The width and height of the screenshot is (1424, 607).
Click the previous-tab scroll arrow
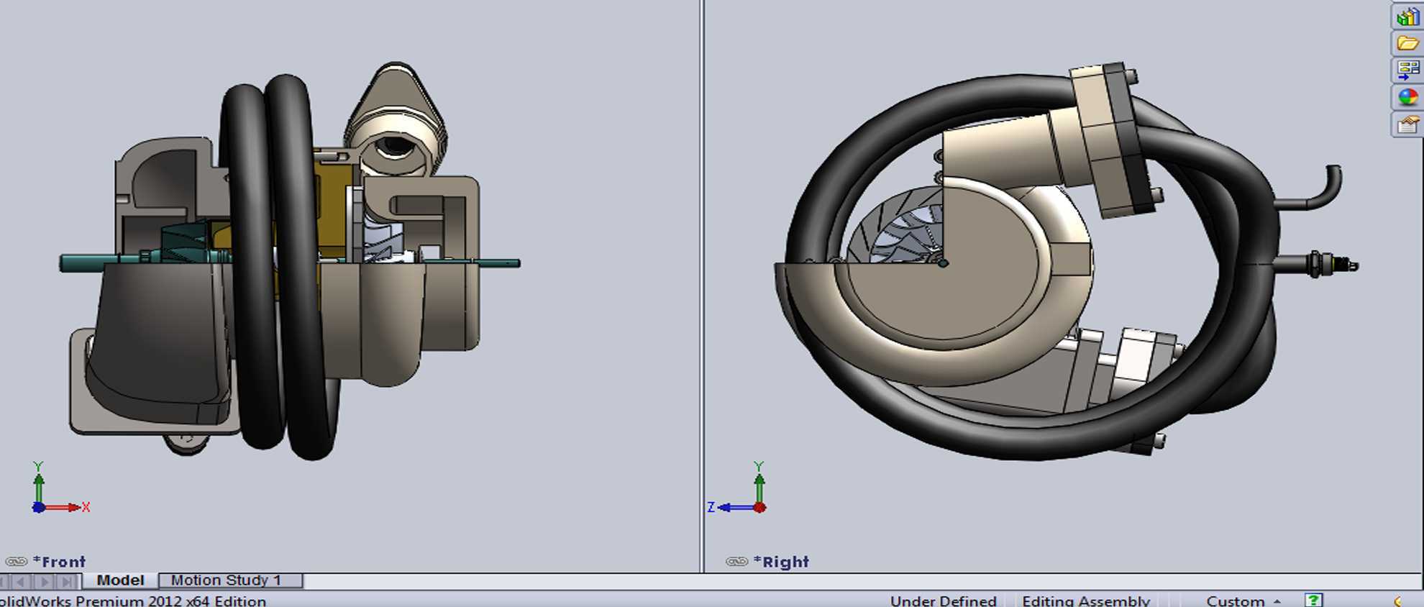[x=21, y=581]
